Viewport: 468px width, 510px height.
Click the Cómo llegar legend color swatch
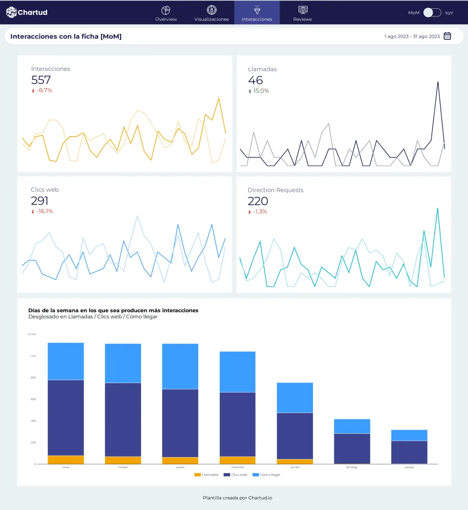point(256,475)
